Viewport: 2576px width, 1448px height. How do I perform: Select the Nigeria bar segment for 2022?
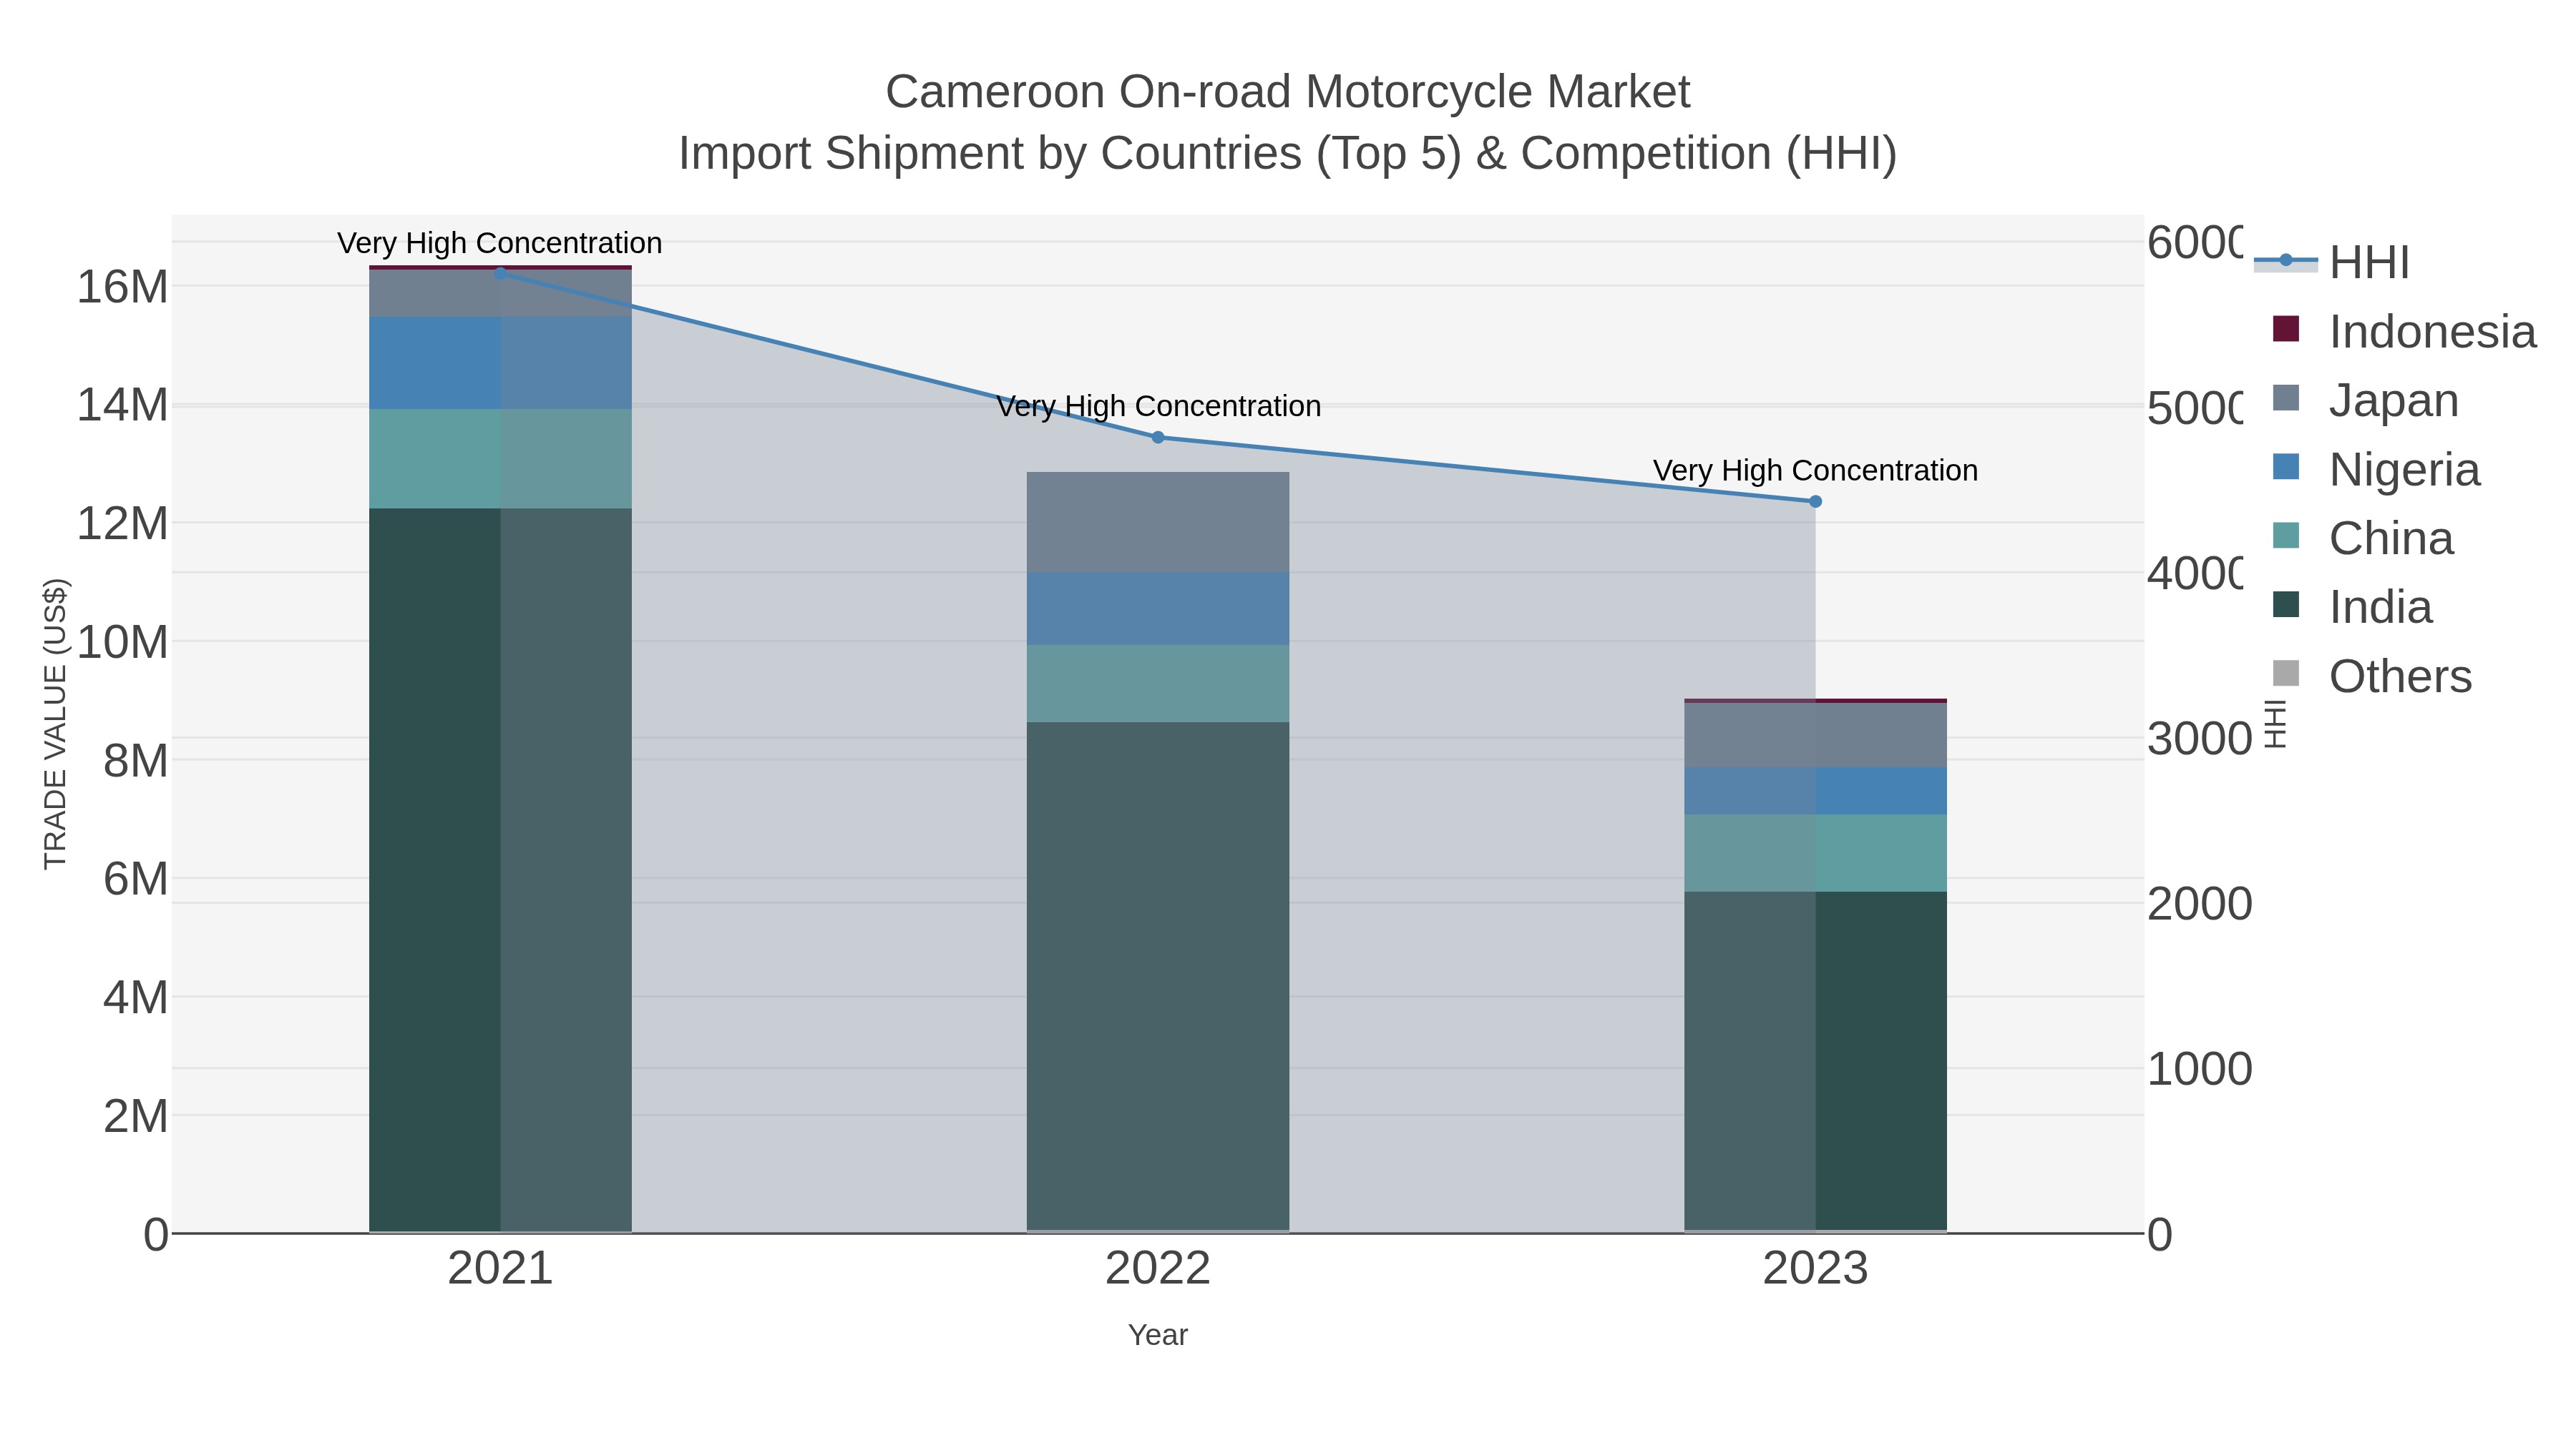pos(1158,609)
